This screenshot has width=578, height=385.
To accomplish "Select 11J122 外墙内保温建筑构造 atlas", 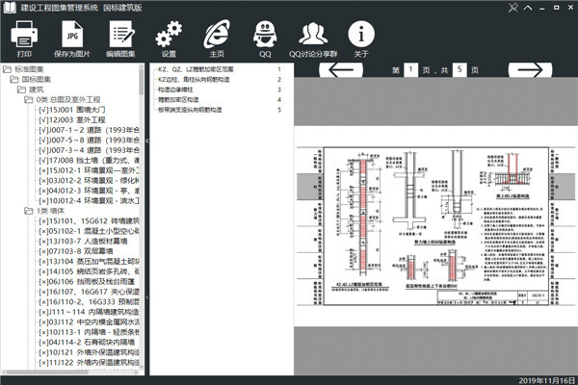I will click(x=89, y=363).
